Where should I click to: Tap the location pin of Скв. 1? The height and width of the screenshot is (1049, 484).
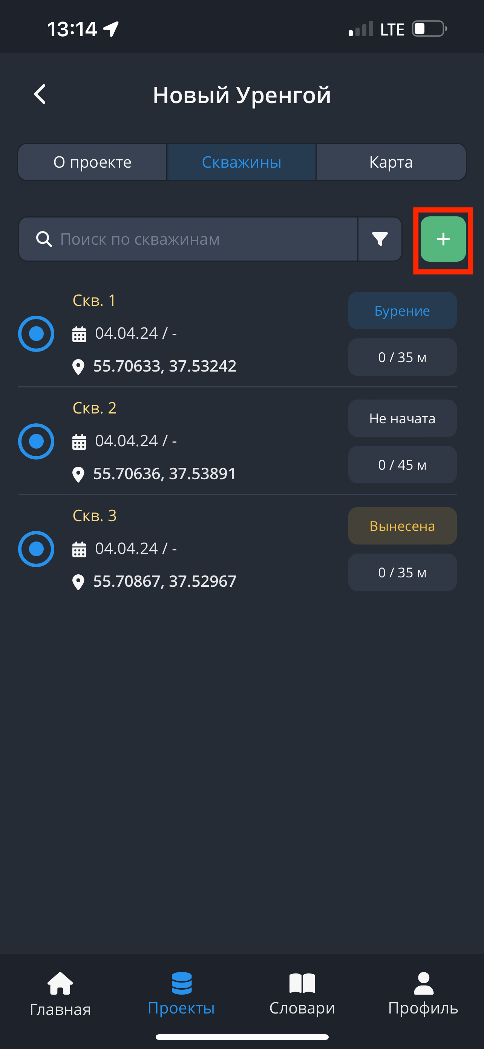tap(78, 367)
